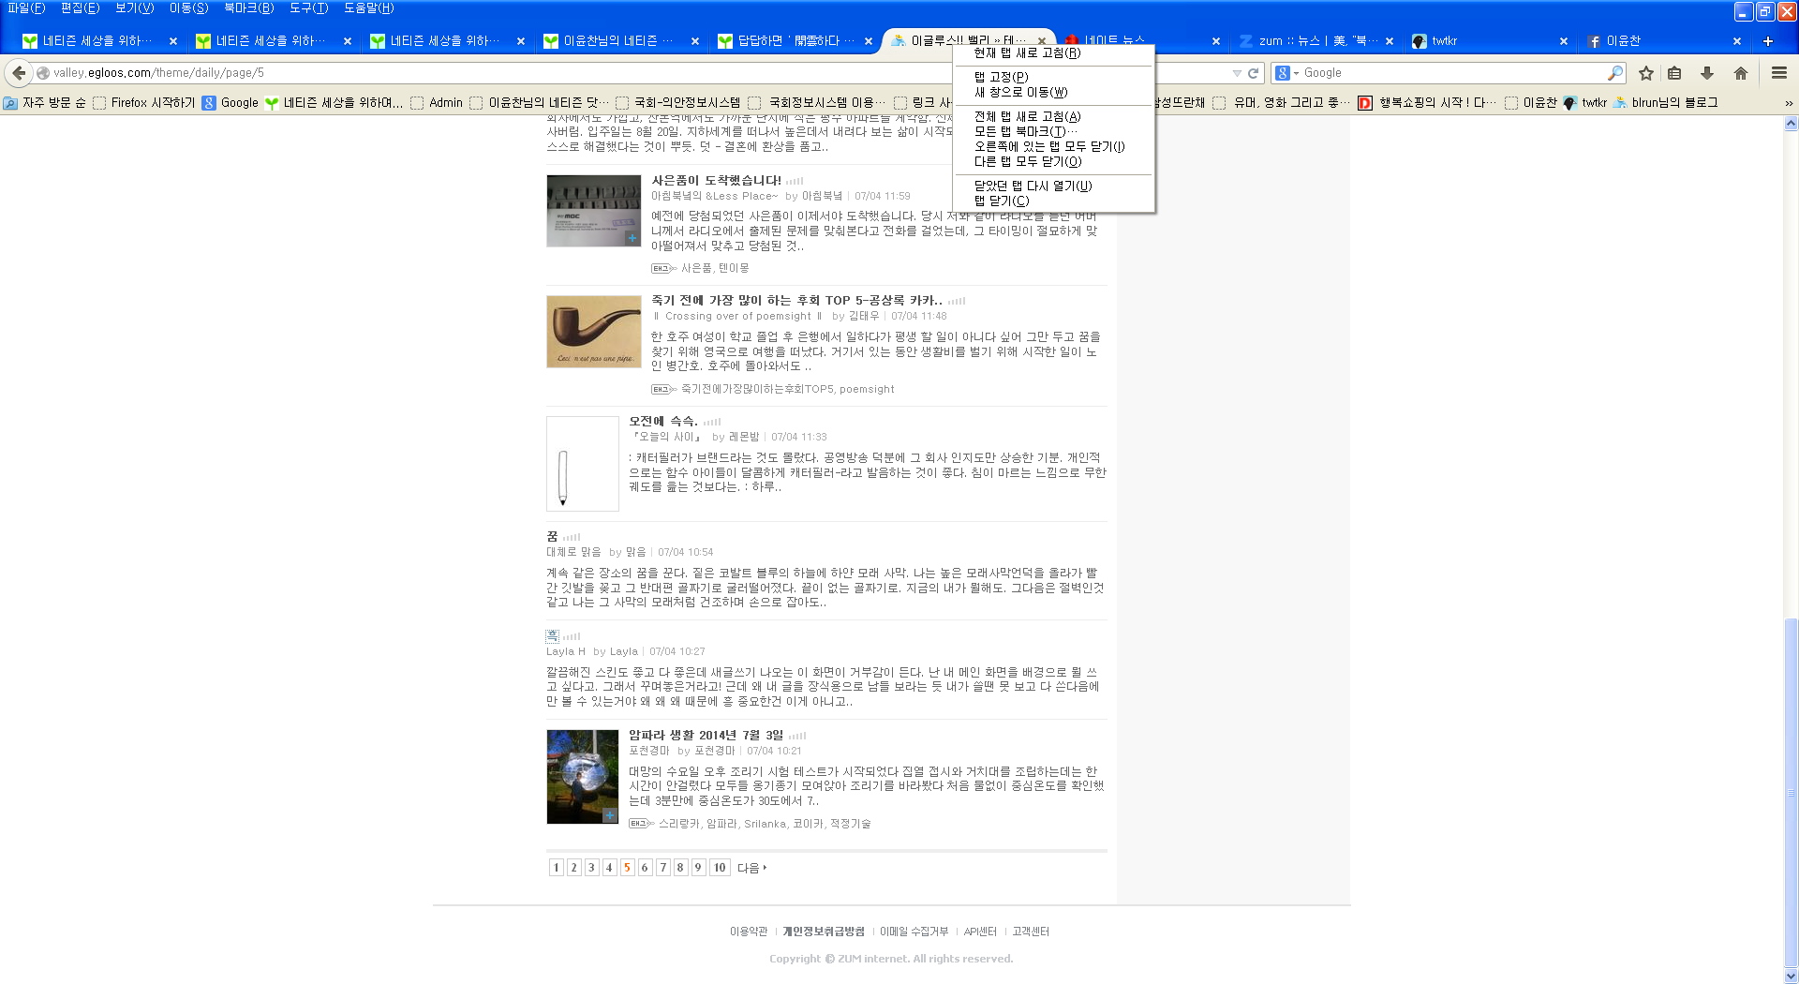The image size is (1799, 984).
Task: Bookmark this page with the star icon
Action: point(1646,73)
